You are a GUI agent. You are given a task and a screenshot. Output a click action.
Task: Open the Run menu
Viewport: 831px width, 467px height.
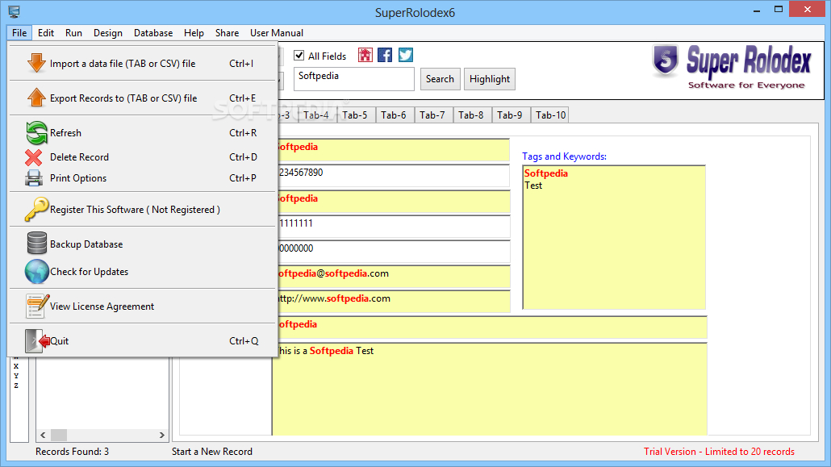73,33
